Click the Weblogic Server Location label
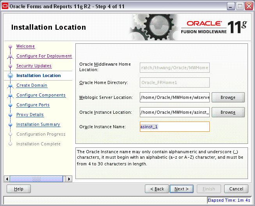 [106, 97]
